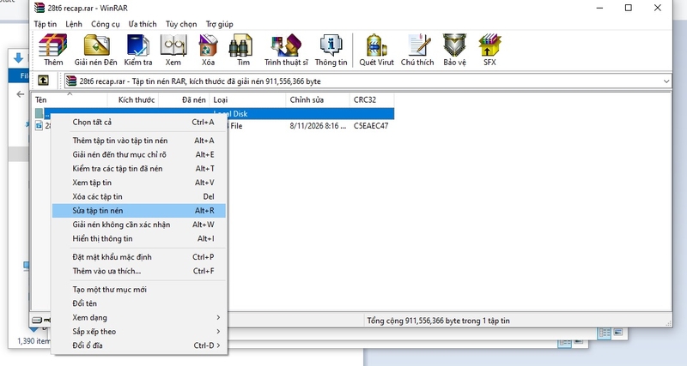Click the WinRAR title bar logo
The height and width of the screenshot is (366, 687).
(x=40, y=8)
